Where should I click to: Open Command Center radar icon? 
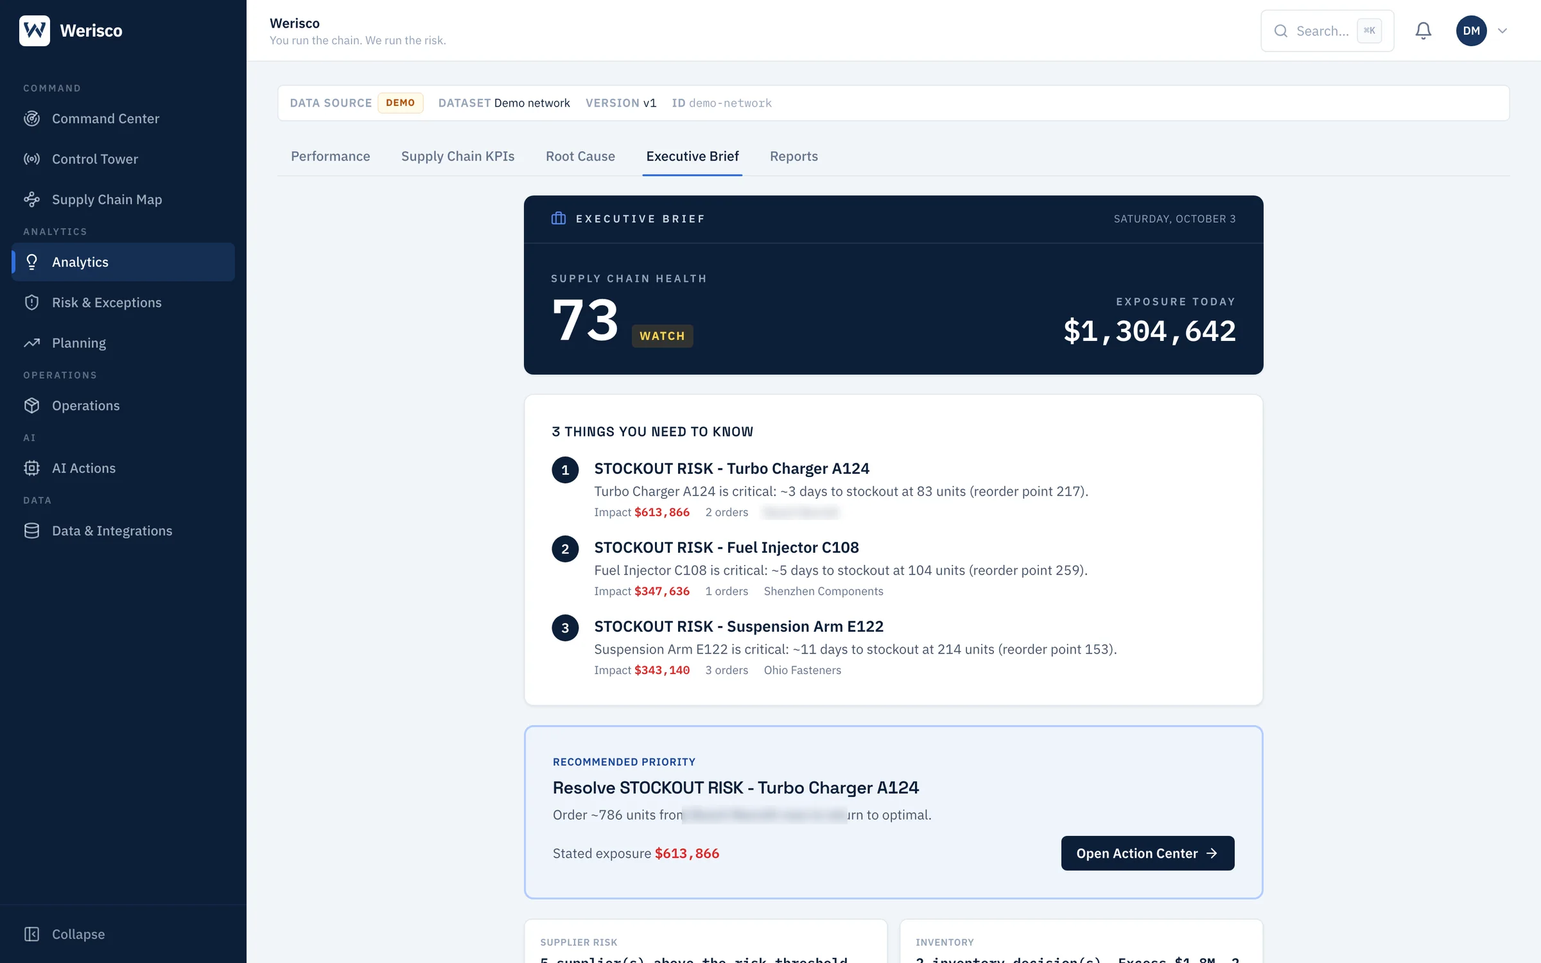point(31,119)
